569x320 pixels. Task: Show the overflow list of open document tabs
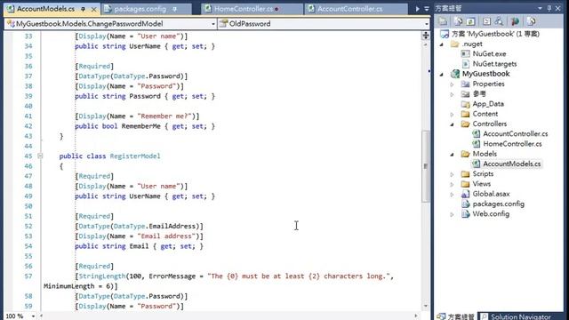click(427, 8)
